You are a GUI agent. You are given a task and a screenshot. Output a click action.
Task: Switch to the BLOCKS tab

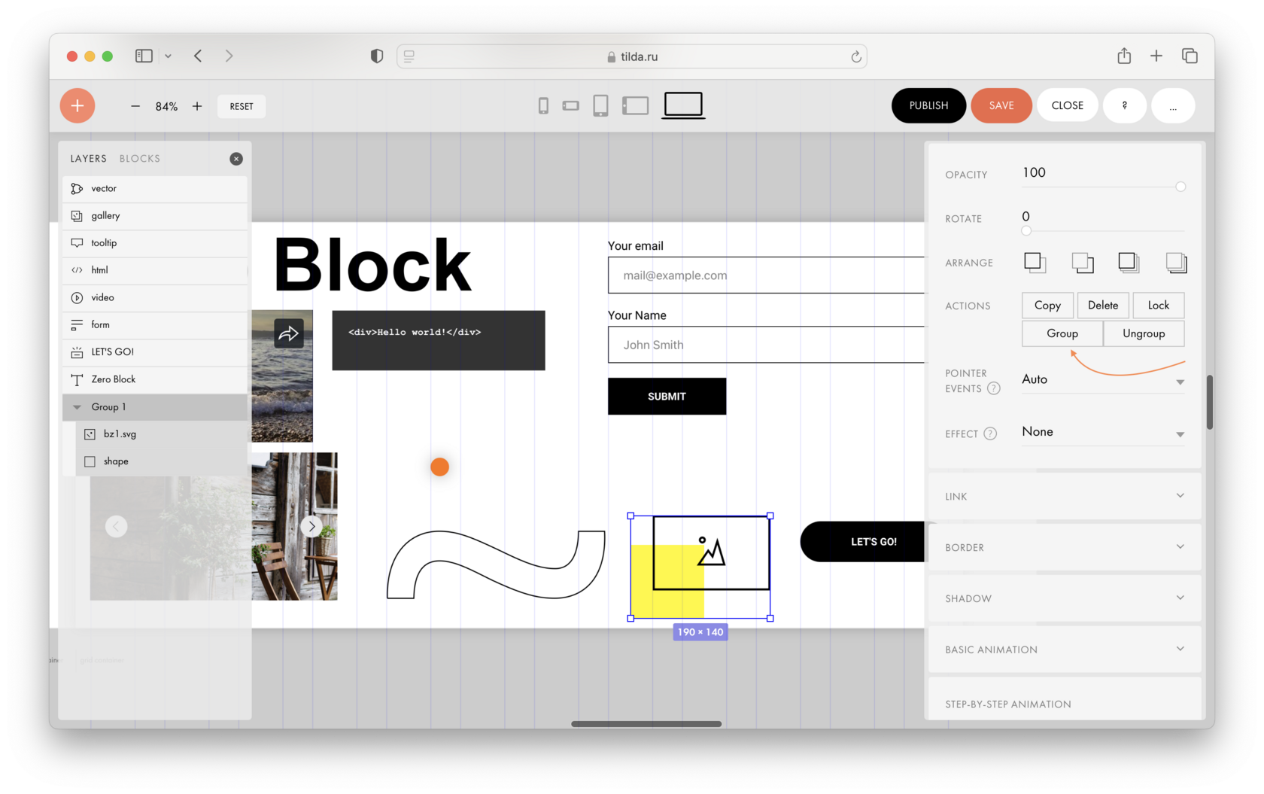click(139, 158)
